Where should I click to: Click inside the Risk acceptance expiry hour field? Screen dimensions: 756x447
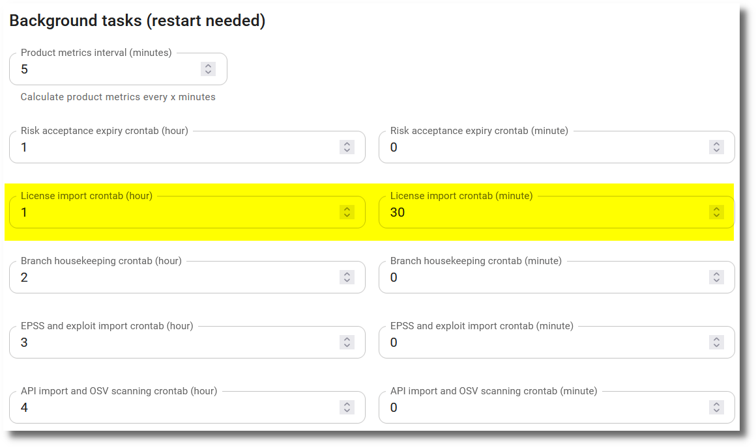point(163,147)
